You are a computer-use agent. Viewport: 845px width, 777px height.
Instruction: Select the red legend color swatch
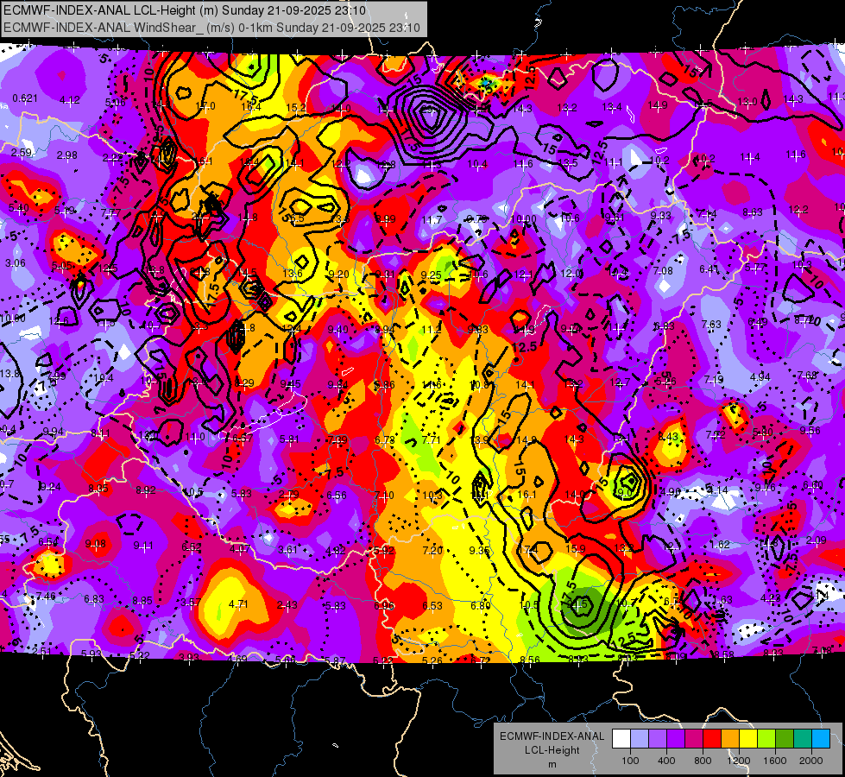point(712,739)
